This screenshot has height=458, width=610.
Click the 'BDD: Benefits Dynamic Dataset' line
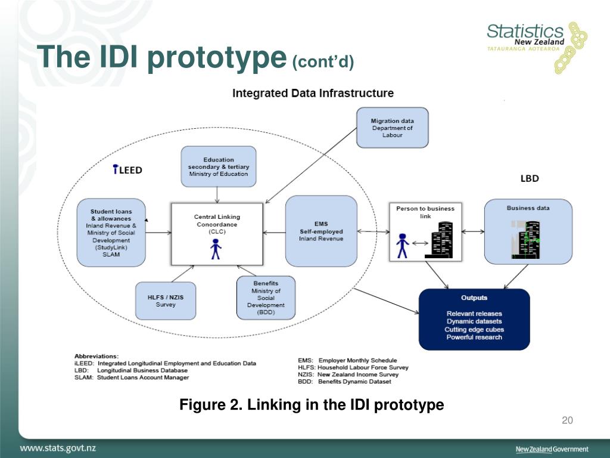pyautogui.click(x=344, y=381)
